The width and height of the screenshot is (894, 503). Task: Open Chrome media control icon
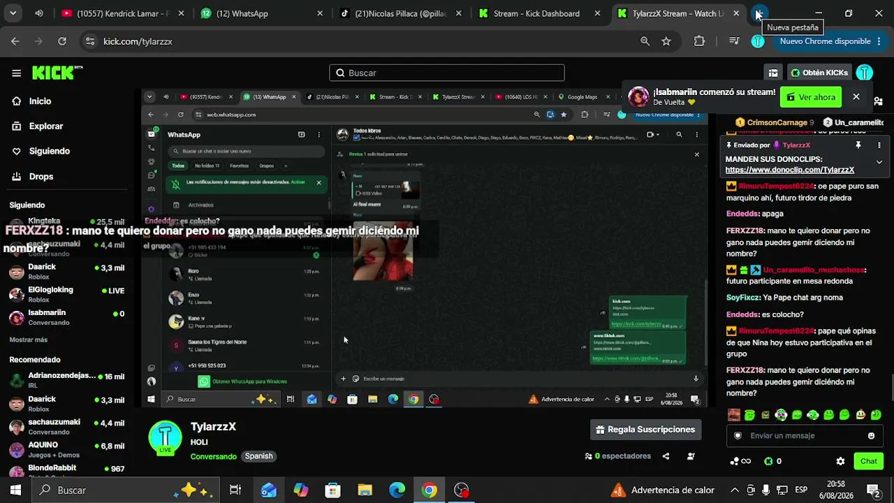(734, 41)
